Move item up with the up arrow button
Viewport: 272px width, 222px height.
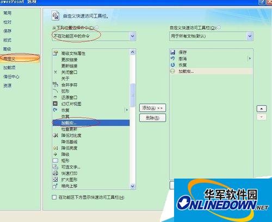pos(262,109)
